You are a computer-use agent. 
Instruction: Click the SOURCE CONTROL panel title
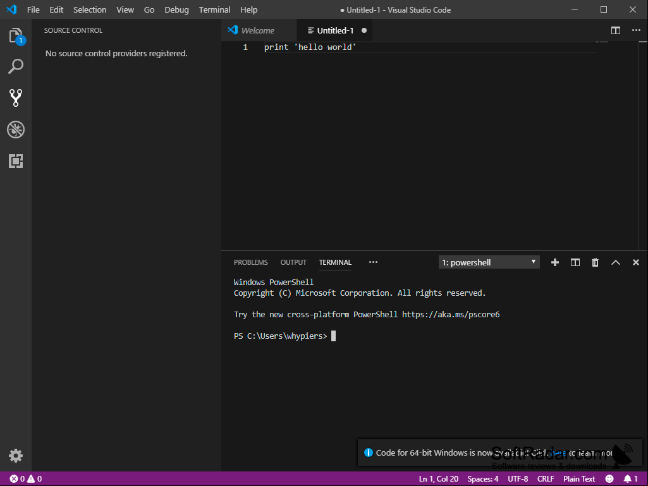73,30
